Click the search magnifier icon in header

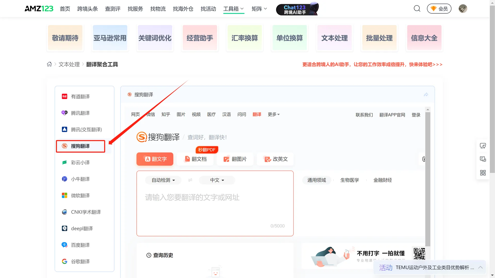(x=417, y=9)
